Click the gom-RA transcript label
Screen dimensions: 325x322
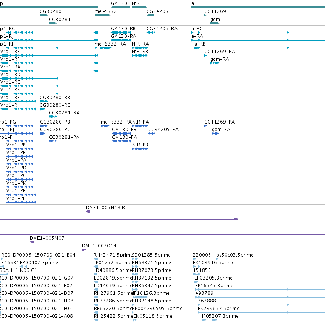pyautogui.click(x=220, y=59)
